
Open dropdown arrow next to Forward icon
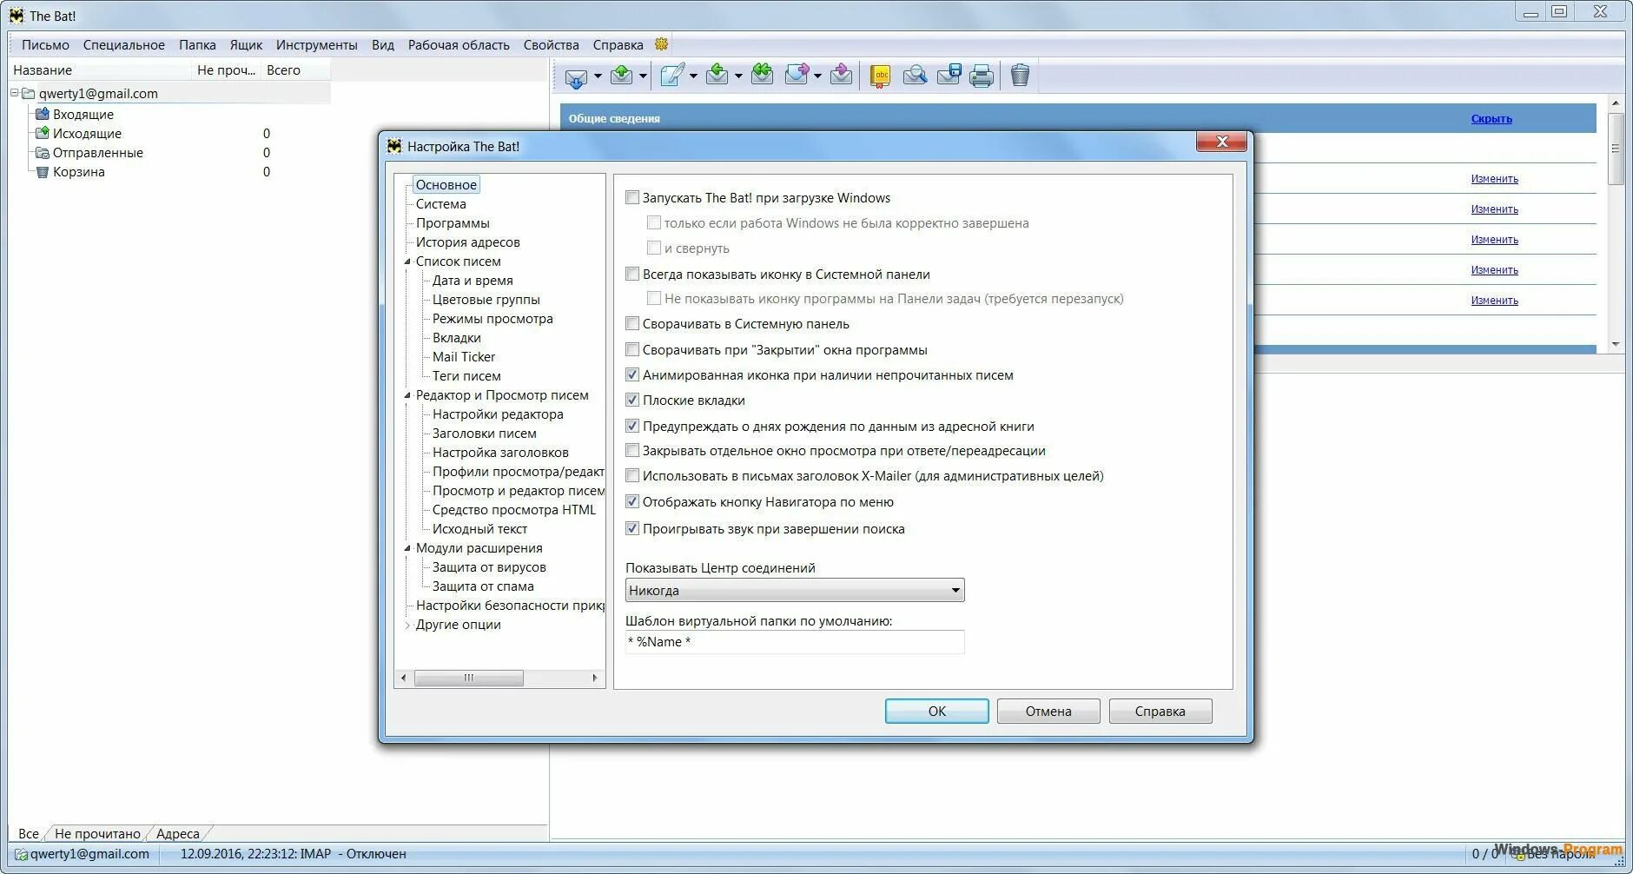(817, 76)
